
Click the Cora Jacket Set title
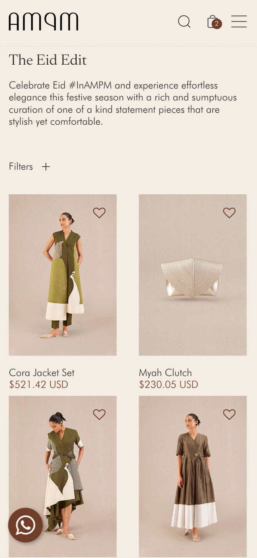[x=42, y=373]
